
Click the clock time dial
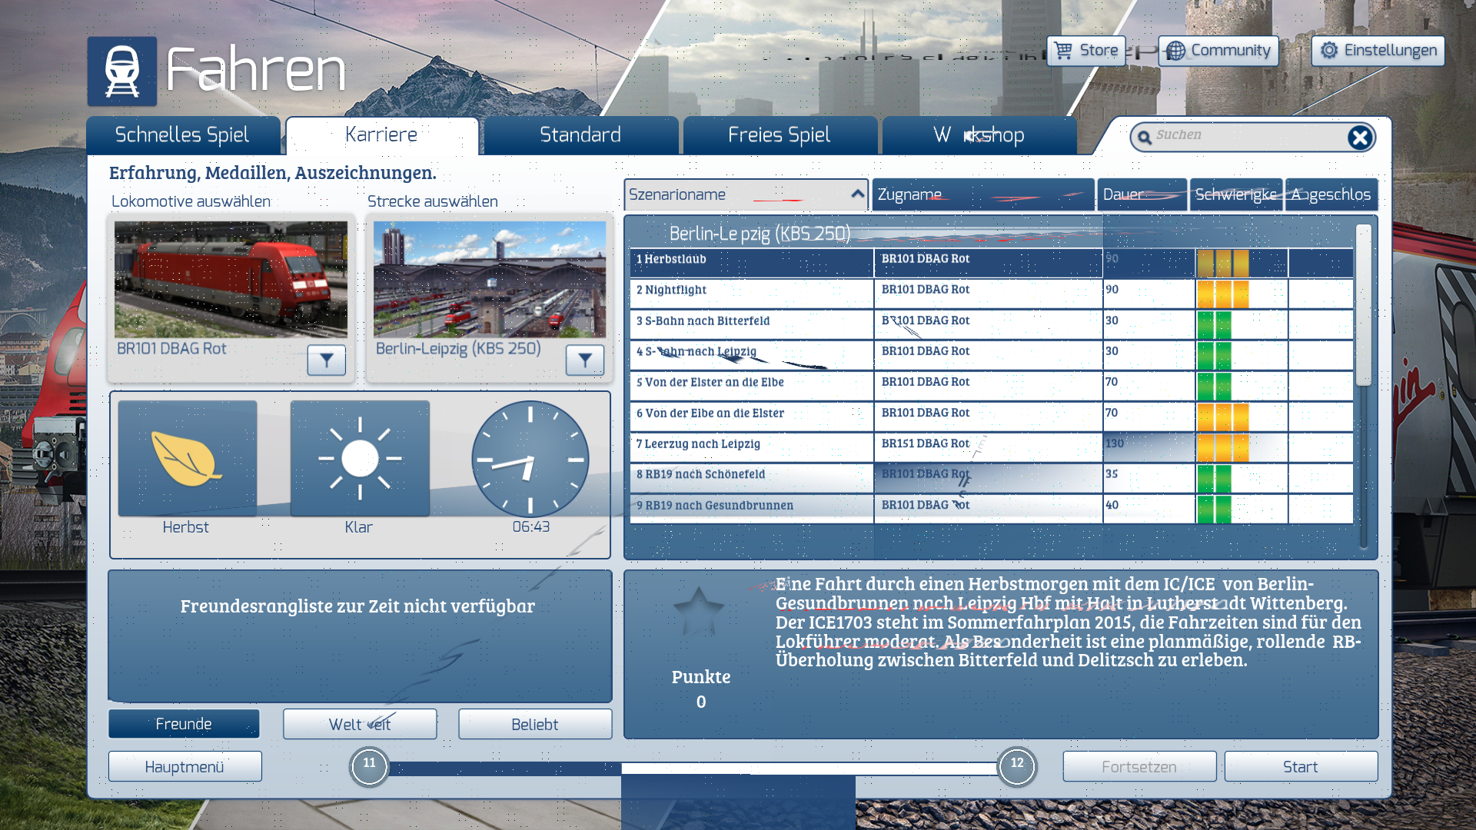point(530,459)
